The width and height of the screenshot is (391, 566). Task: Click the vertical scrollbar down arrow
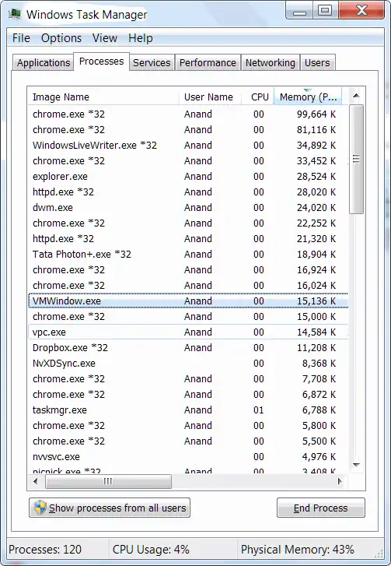(356, 465)
